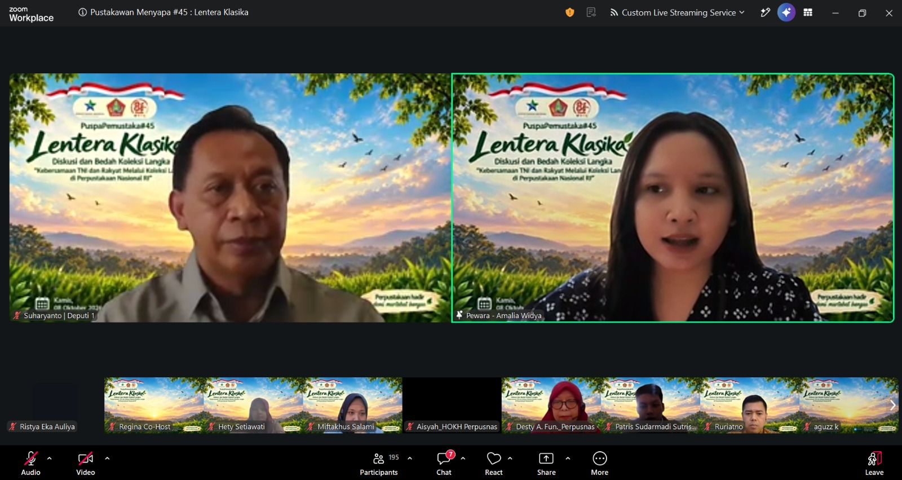Expand chat options caret
This screenshot has height=480, width=902.
pyautogui.click(x=463, y=459)
